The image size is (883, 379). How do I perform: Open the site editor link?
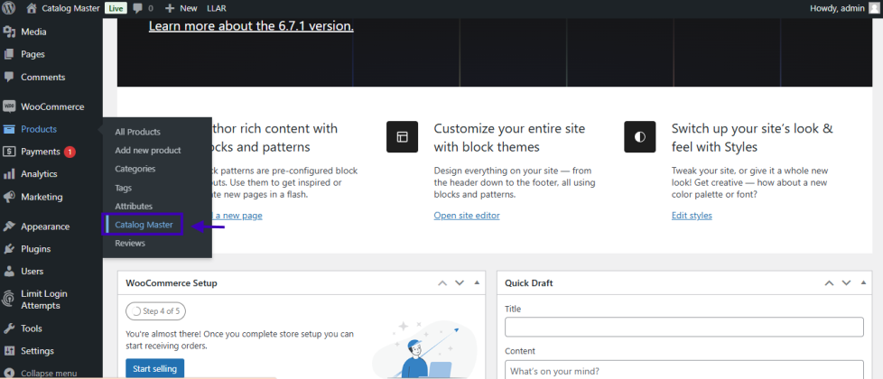pyautogui.click(x=466, y=216)
